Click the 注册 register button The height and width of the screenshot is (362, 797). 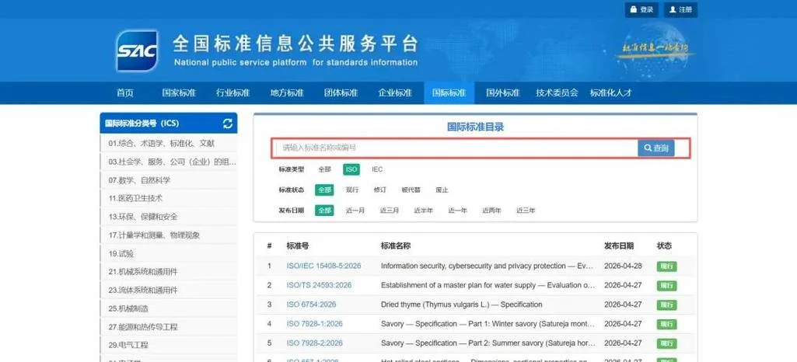(680, 9)
